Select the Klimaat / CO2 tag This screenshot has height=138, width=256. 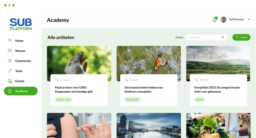click(63, 99)
